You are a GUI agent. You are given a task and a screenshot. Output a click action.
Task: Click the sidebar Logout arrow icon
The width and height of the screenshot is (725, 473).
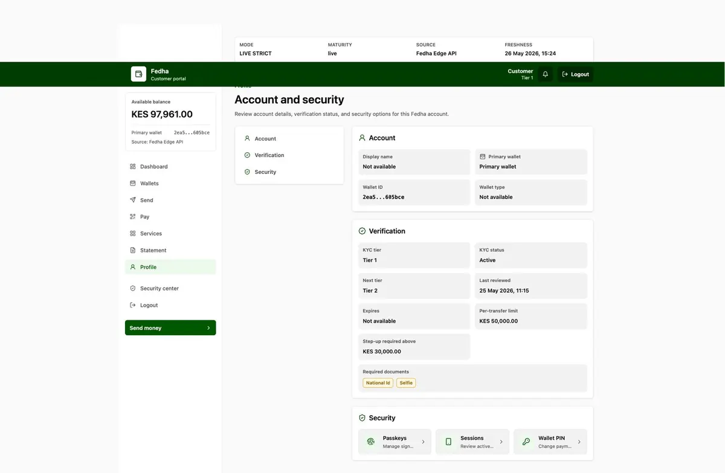(x=133, y=305)
